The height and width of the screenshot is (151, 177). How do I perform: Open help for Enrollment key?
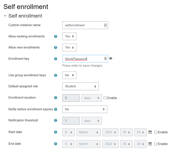point(56,59)
